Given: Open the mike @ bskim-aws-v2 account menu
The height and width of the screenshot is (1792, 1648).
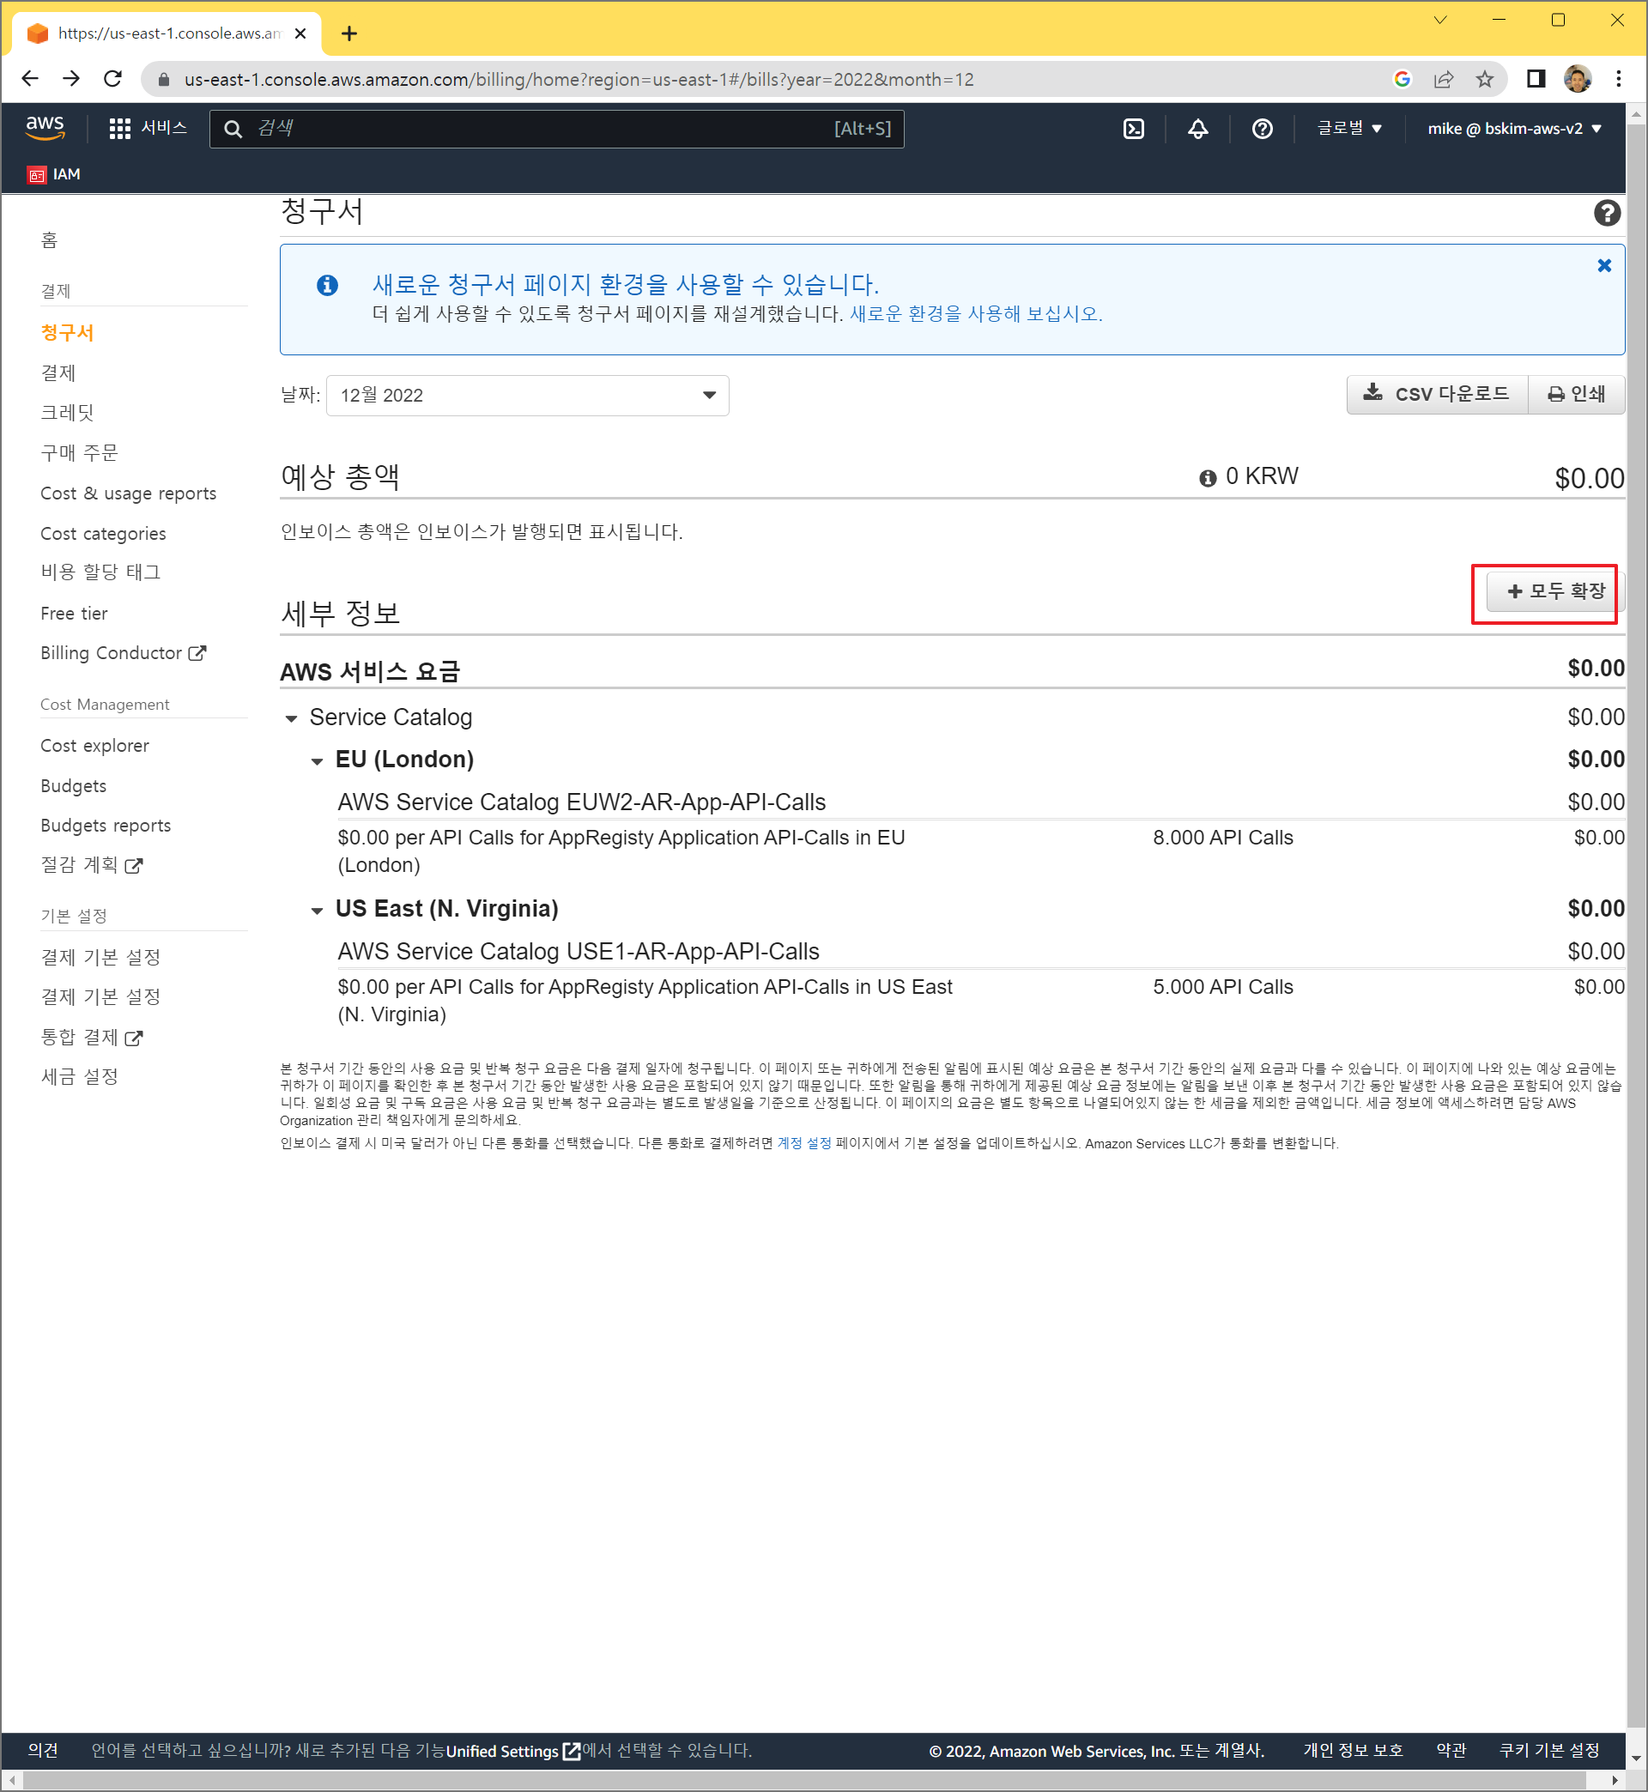Looking at the screenshot, I should tap(1514, 130).
